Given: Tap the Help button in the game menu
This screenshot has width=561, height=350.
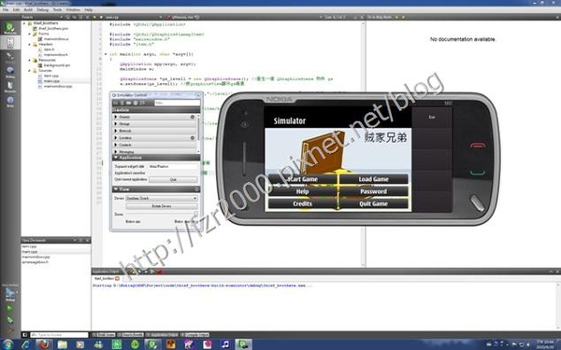Looking at the screenshot, I should [302, 191].
